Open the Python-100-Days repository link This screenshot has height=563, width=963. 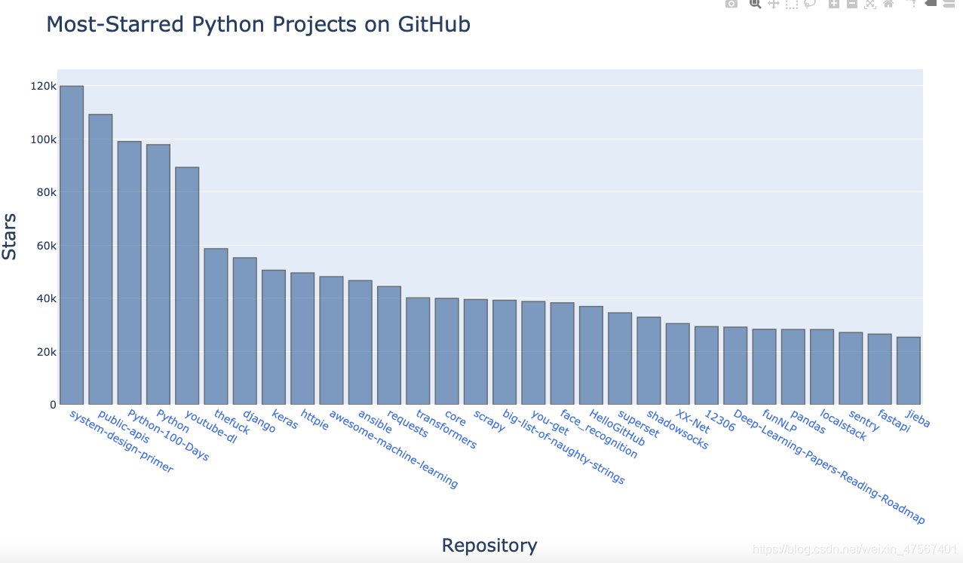tap(167, 435)
